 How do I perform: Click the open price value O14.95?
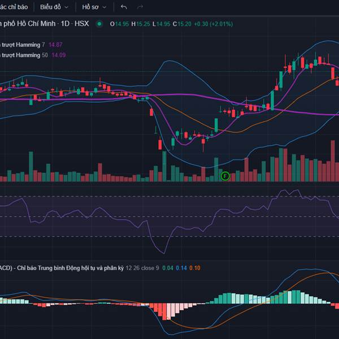[x=119, y=24]
